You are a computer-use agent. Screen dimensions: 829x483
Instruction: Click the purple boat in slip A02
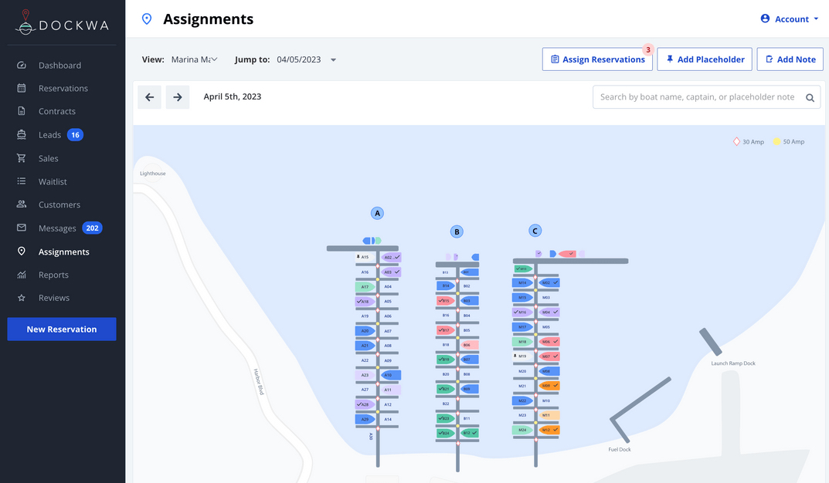pyautogui.click(x=391, y=257)
